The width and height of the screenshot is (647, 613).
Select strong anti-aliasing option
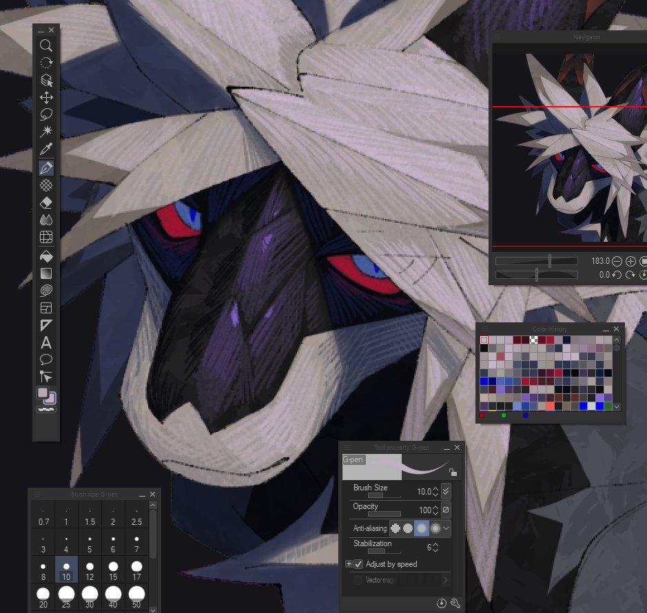[435, 528]
